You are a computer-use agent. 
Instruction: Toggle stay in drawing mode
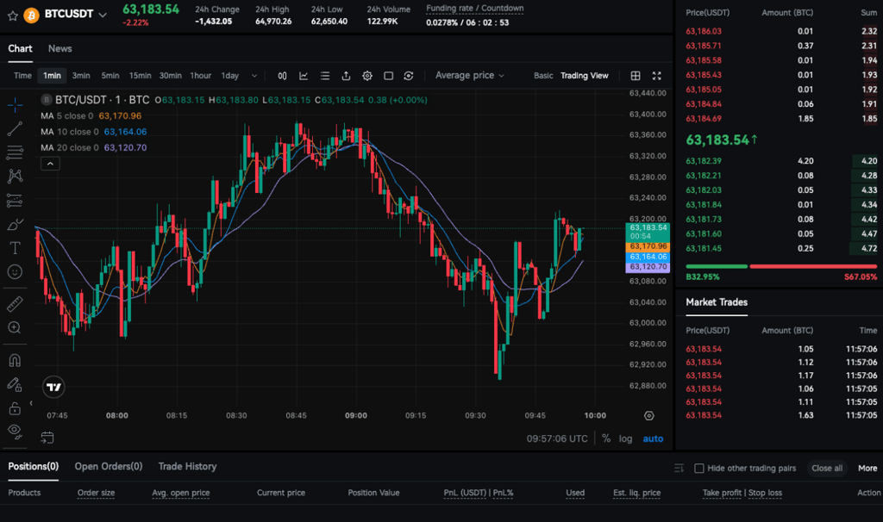point(16,385)
